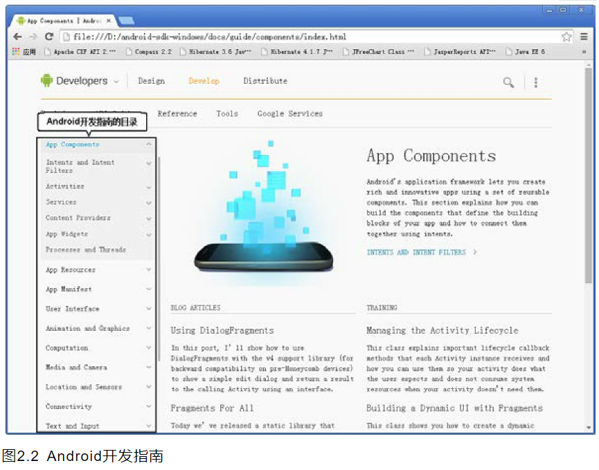The width and height of the screenshot is (599, 470).
Task: Expand the App Resources chevron
Action: click(x=149, y=269)
